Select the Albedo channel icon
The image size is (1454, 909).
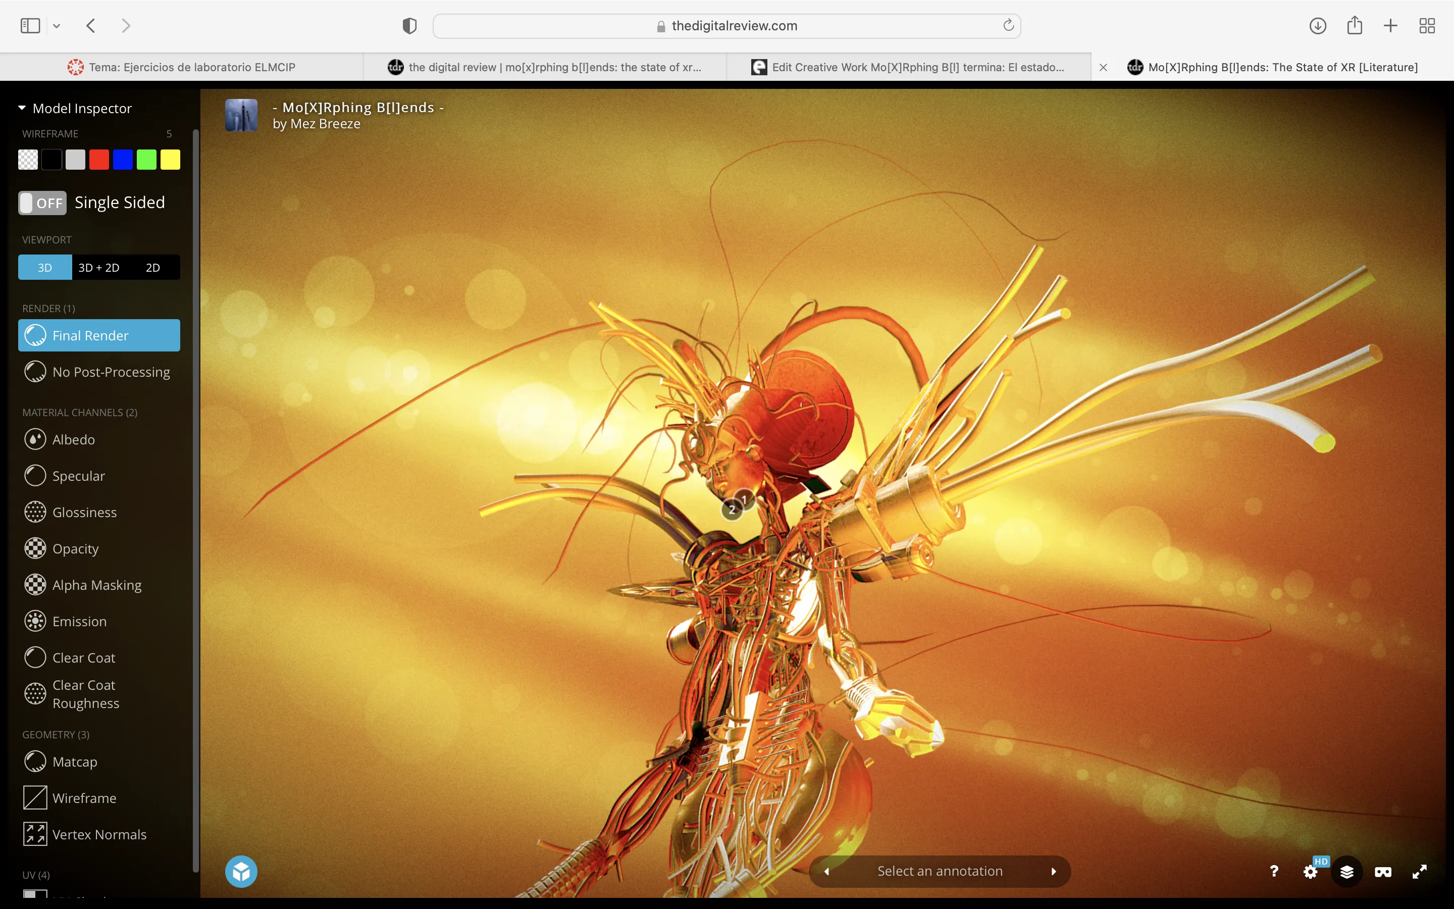click(35, 439)
